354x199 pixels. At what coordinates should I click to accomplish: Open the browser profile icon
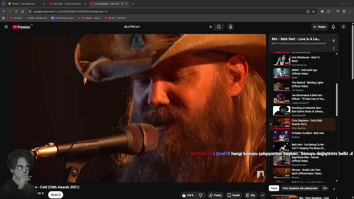(x=344, y=11)
